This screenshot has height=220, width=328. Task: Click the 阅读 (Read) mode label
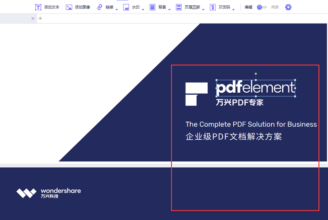pos(275,7)
